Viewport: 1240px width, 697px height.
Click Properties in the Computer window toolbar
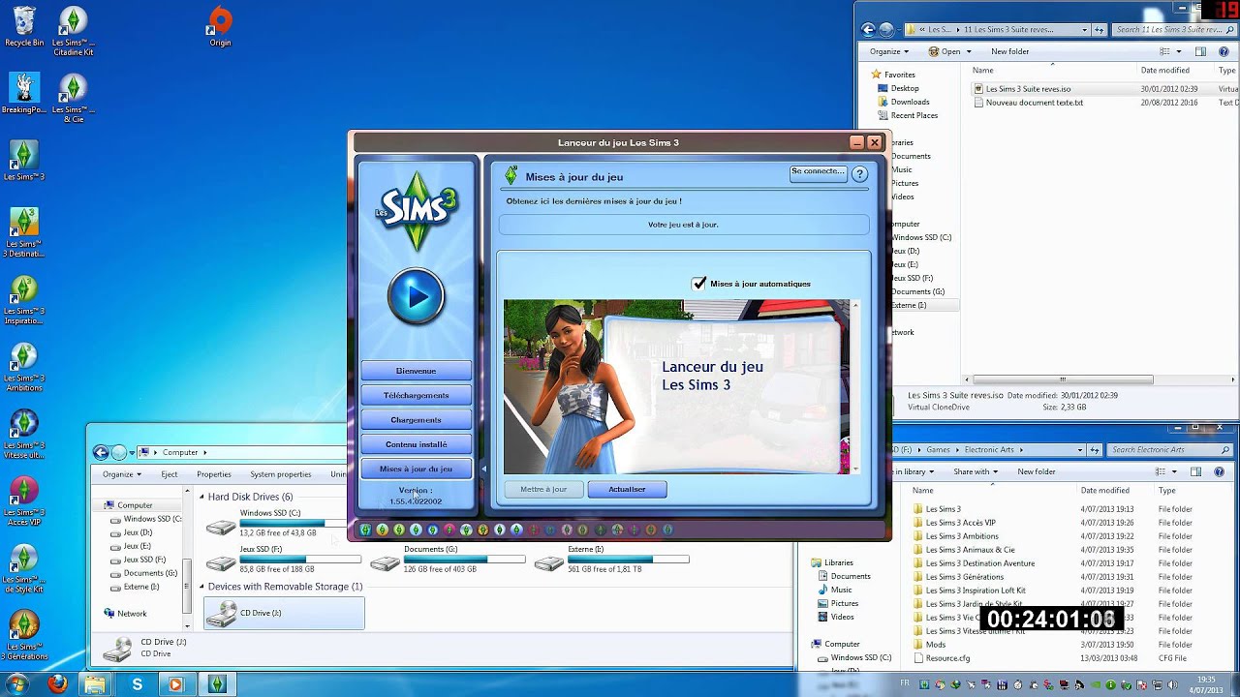(214, 474)
